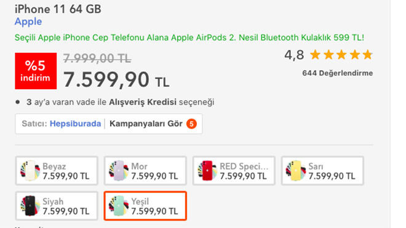Click the purple iPhone thumbnail image
The width and height of the screenshot is (406, 228).
click(x=119, y=171)
